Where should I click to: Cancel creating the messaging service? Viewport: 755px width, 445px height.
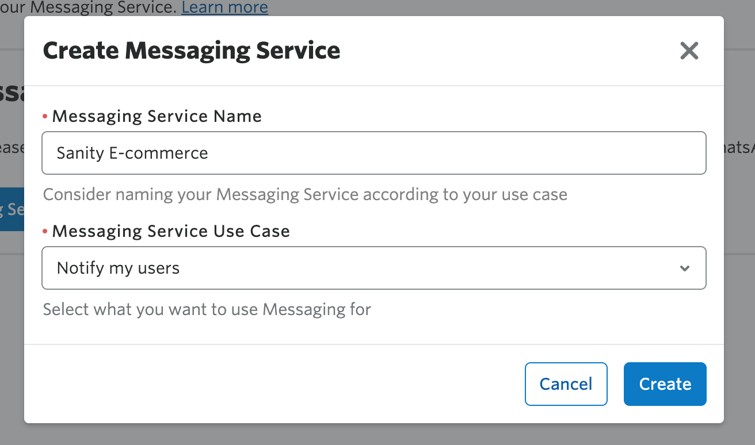(x=566, y=383)
